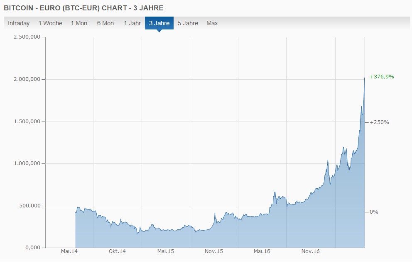Select the Max time range tab
This screenshot has height=263, width=412.
pyautogui.click(x=212, y=23)
